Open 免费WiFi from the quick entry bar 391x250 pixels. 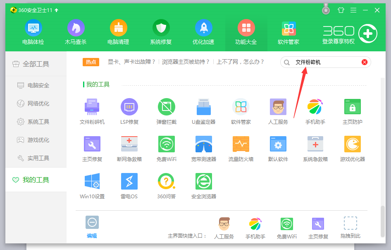click(x=287, y=228)
